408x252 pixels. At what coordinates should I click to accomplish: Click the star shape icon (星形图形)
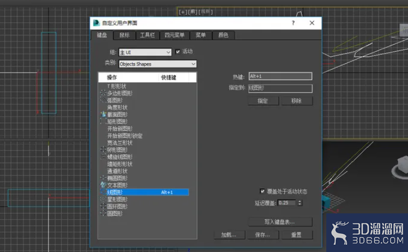pyautogui.click(x=103, y=199)
